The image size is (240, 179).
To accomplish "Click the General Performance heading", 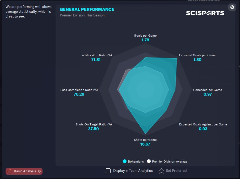I will tap(87, 10).
